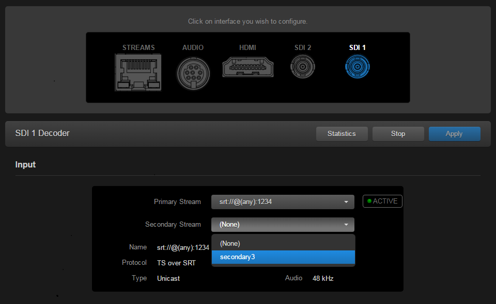Click the SDI 1 Decoder title bar
This screenshot has width=496, height=304.
(42, 133)
